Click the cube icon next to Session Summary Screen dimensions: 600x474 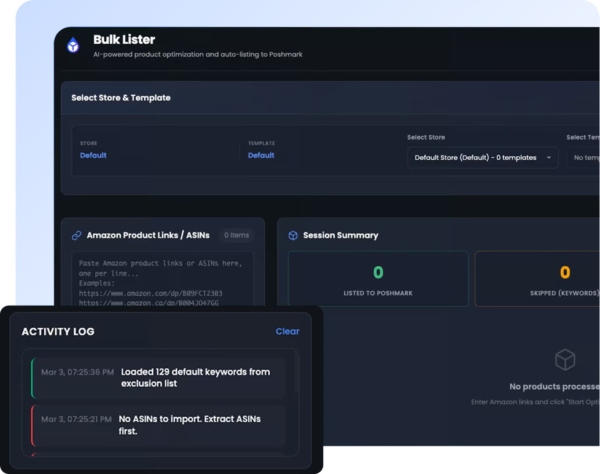pos(293,235)
